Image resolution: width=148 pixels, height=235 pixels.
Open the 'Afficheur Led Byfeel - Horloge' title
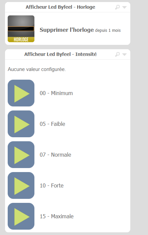(60, 7)
